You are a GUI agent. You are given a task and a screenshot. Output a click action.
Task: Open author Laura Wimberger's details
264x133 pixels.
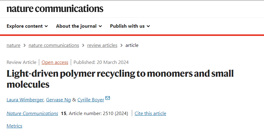click(x=25, y=100)
